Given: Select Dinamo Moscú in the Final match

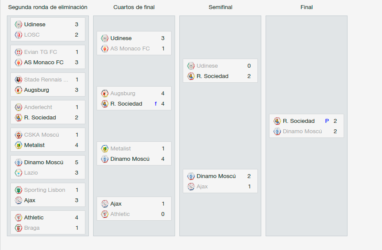Looking at the screenshot, I should tap(302, 131).
